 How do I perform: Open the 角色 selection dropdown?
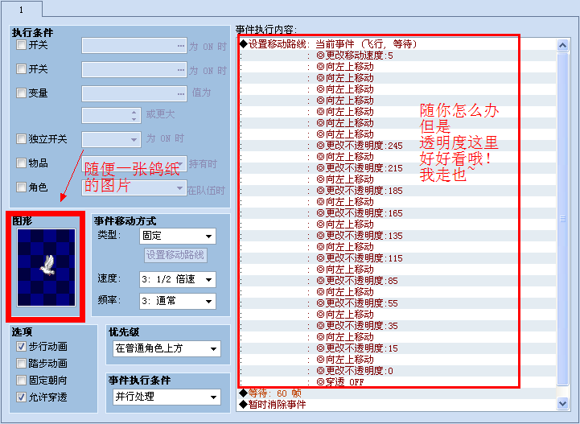(x=134, y=187)
